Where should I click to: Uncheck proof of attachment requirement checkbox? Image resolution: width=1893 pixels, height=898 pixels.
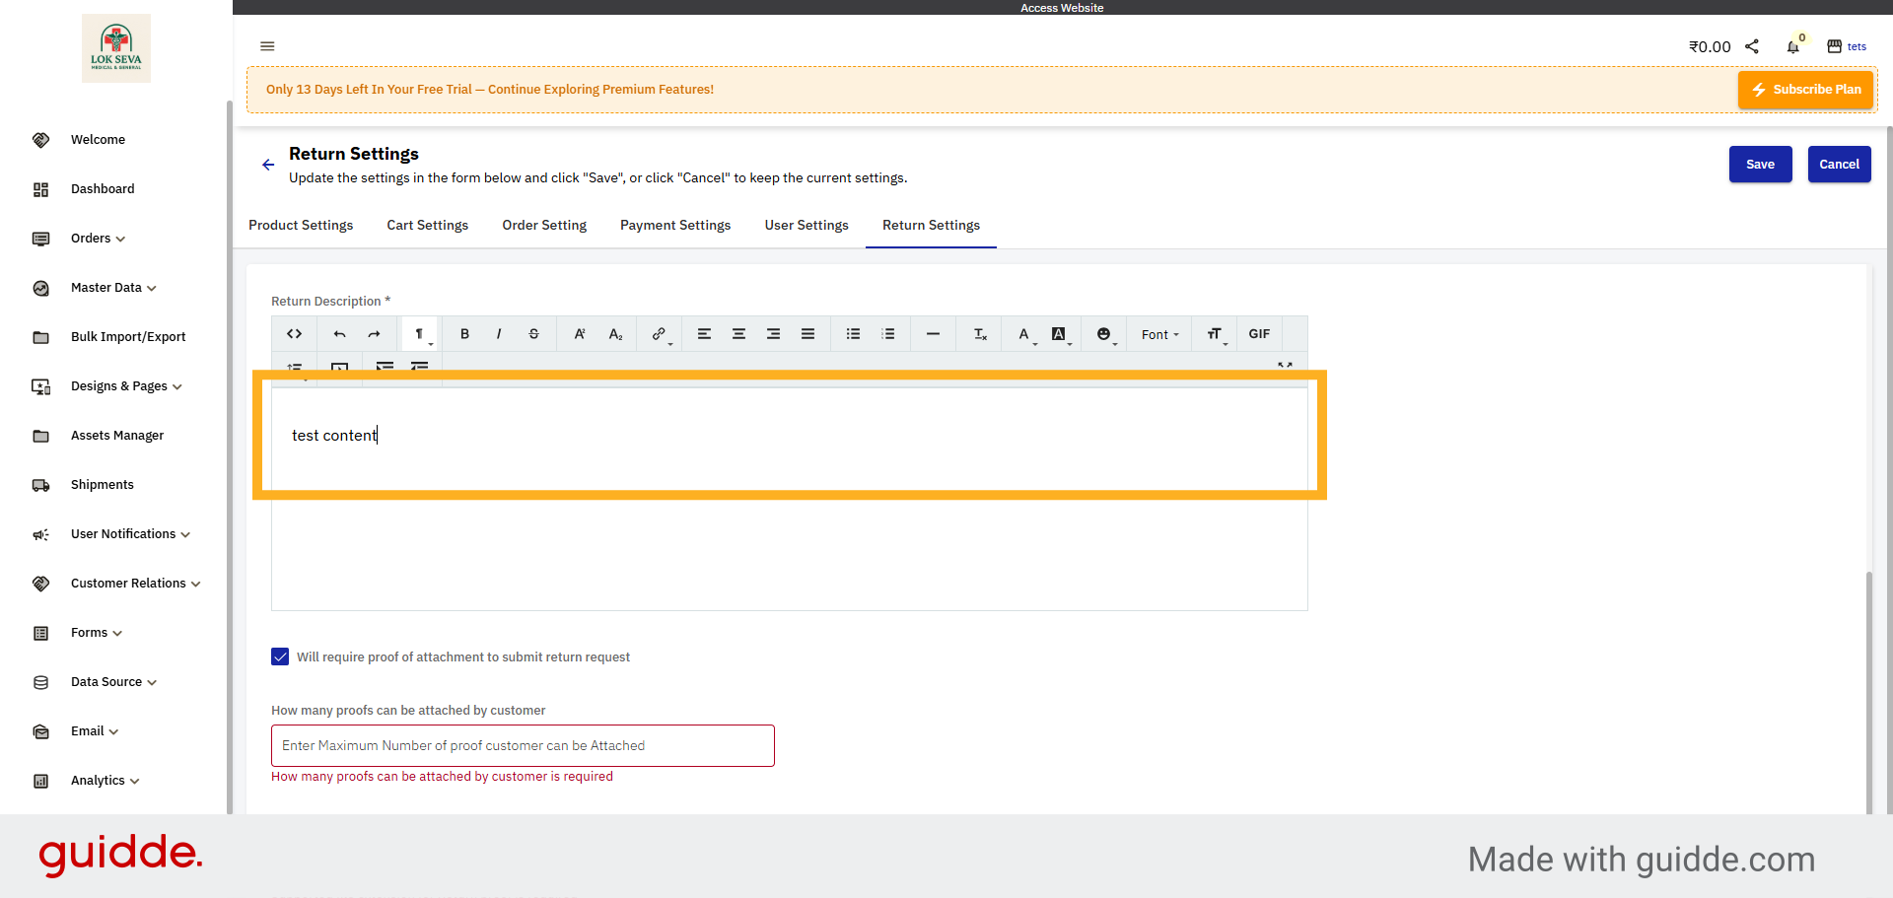[280, 656]
